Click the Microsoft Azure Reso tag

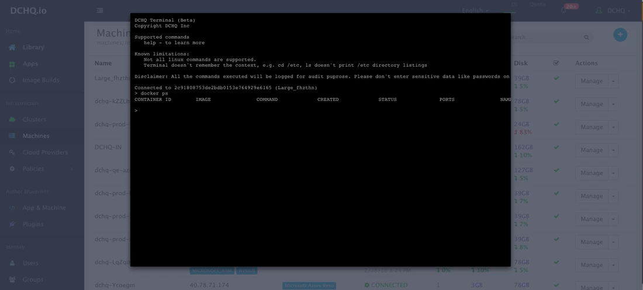(x=309, y=285)
